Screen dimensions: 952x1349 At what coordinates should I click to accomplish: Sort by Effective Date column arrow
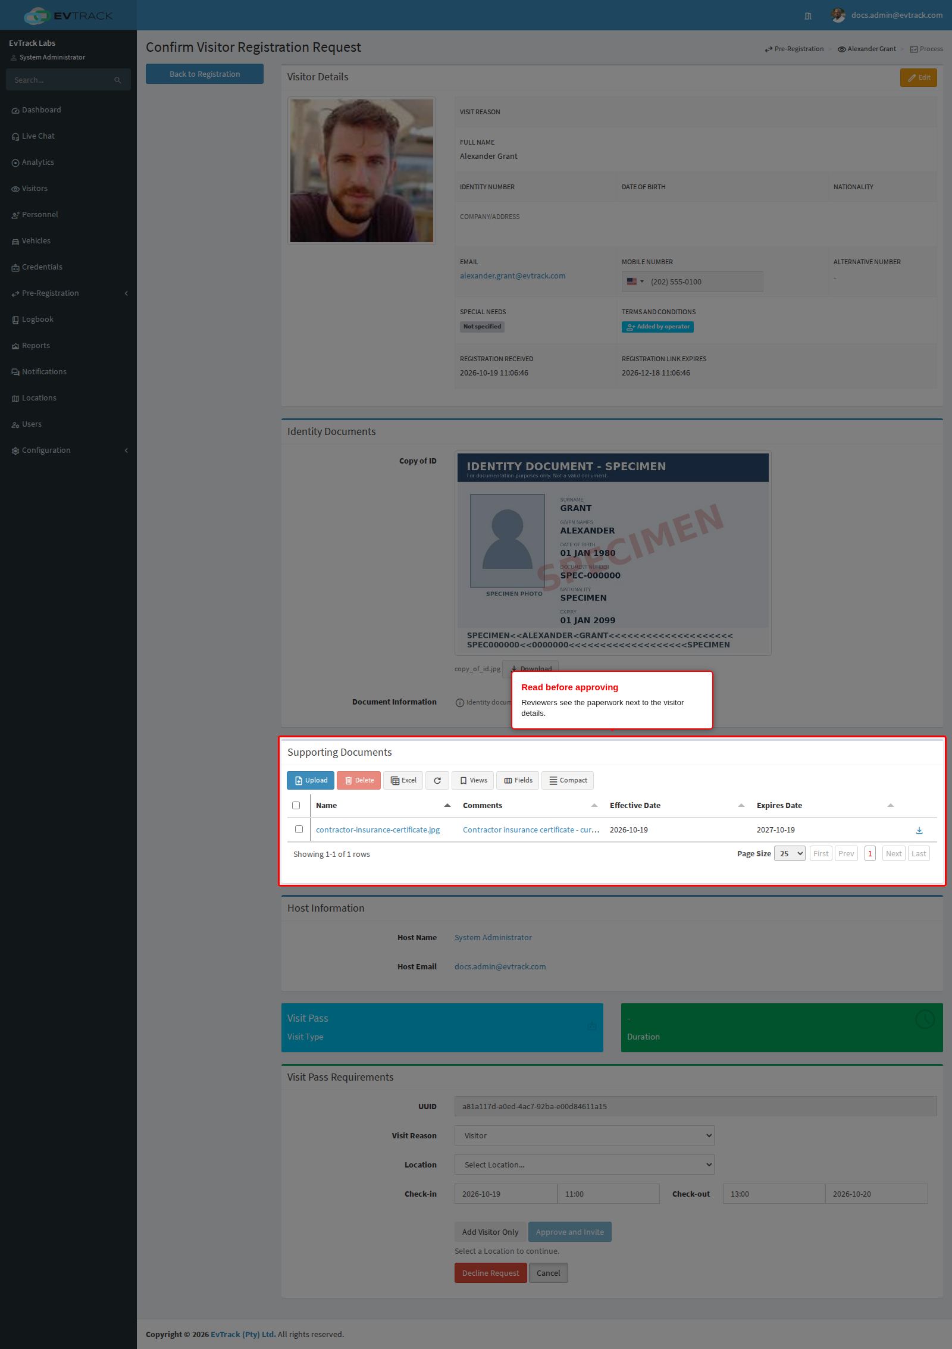tap(741, 806)
